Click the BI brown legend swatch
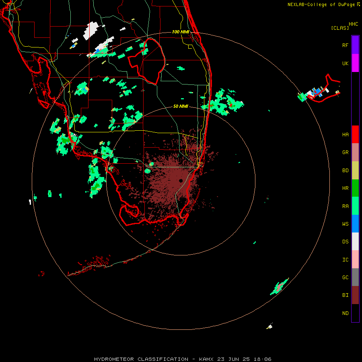The width and height of the screenshot is (362, 362). (x=355, y=295)
